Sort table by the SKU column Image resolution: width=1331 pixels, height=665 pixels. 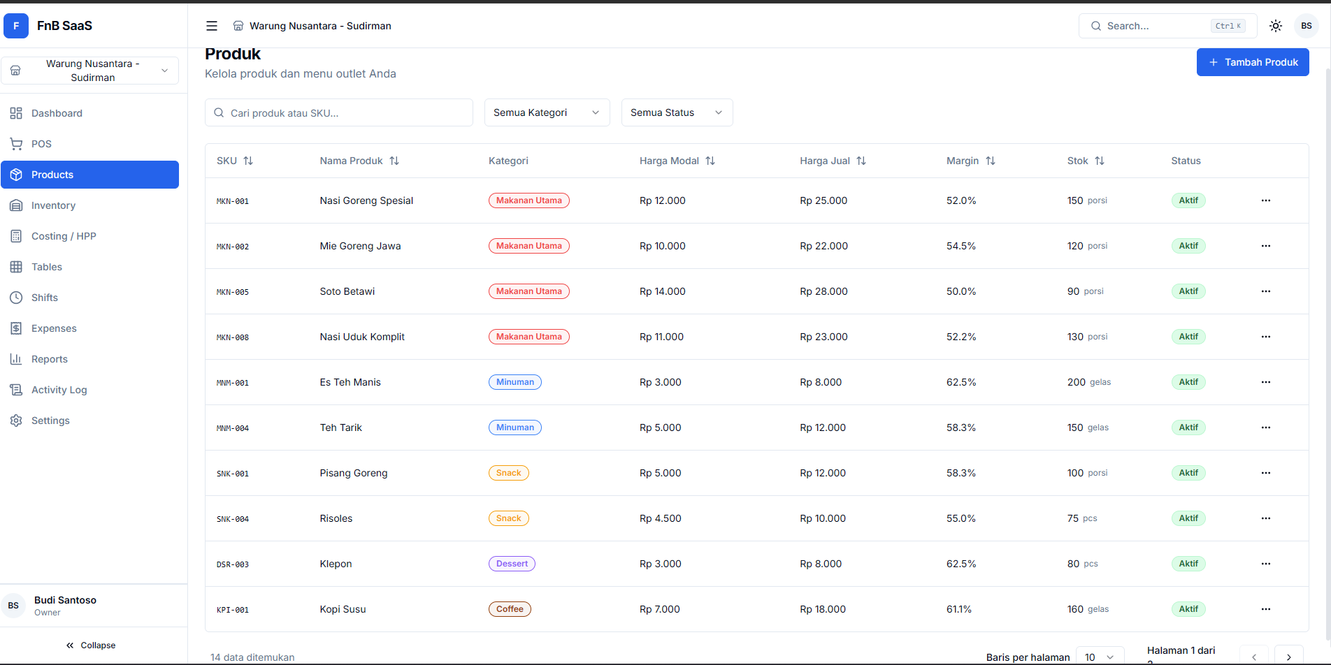point(235,161)
